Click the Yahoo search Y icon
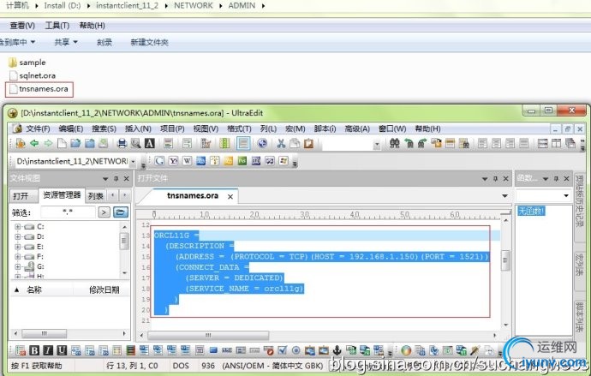Screen dimensions: 591x376 tap(173, 161)
